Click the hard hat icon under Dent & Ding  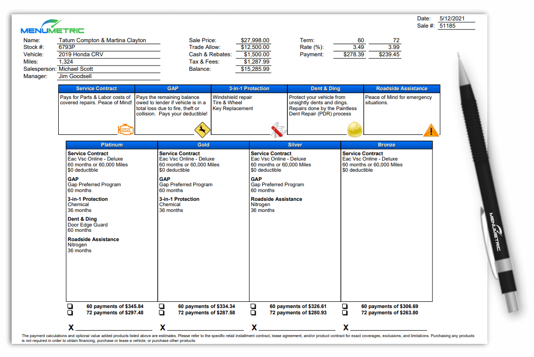click(x=355, y=129)
